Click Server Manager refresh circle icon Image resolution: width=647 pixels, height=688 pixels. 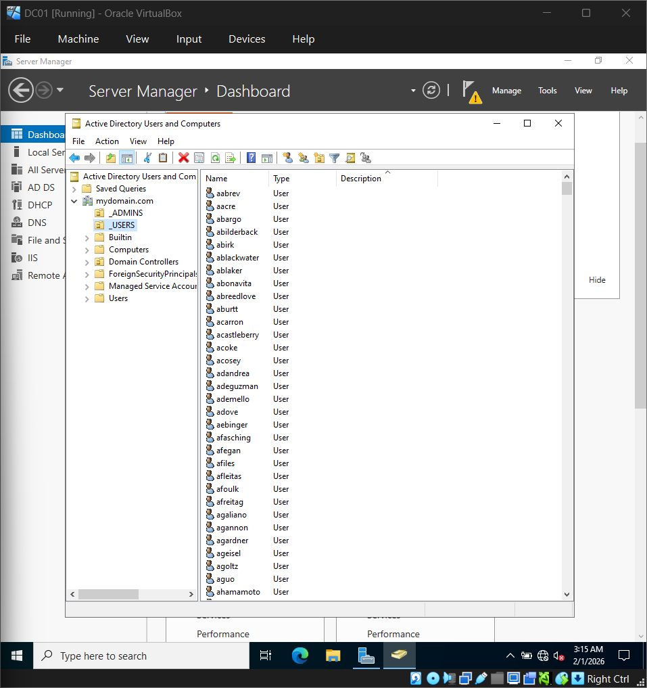431,91
